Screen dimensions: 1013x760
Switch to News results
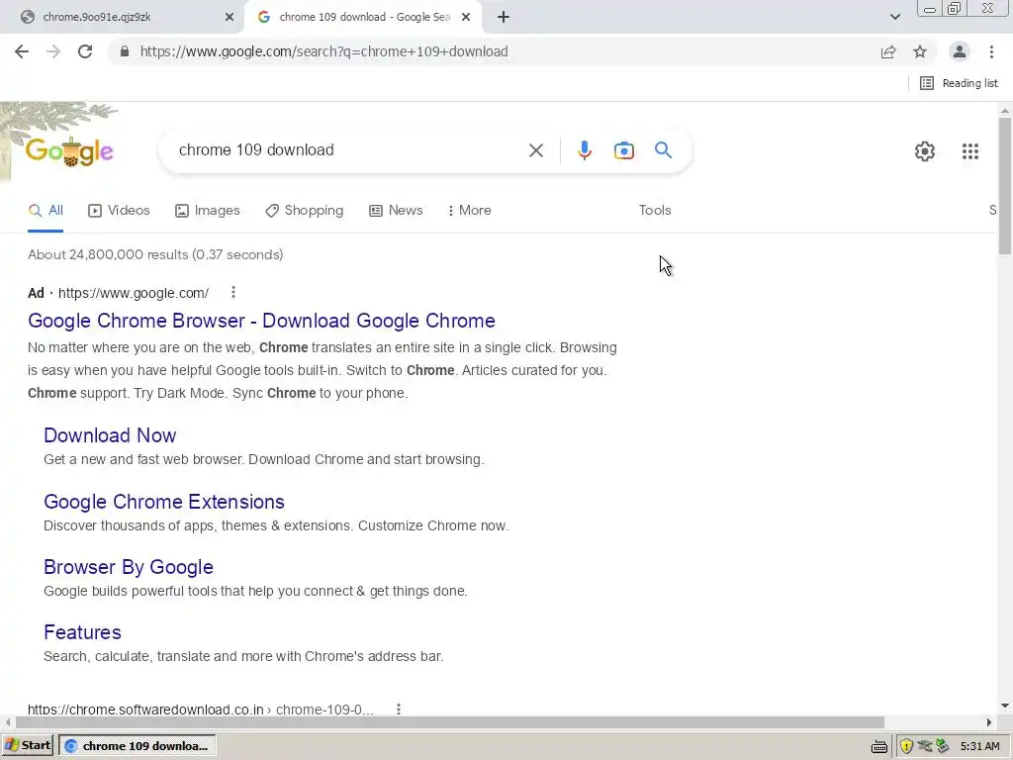tap(396, 211)
